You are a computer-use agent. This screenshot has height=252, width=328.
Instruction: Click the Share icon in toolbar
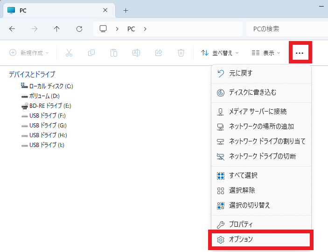tap(159, 53)
